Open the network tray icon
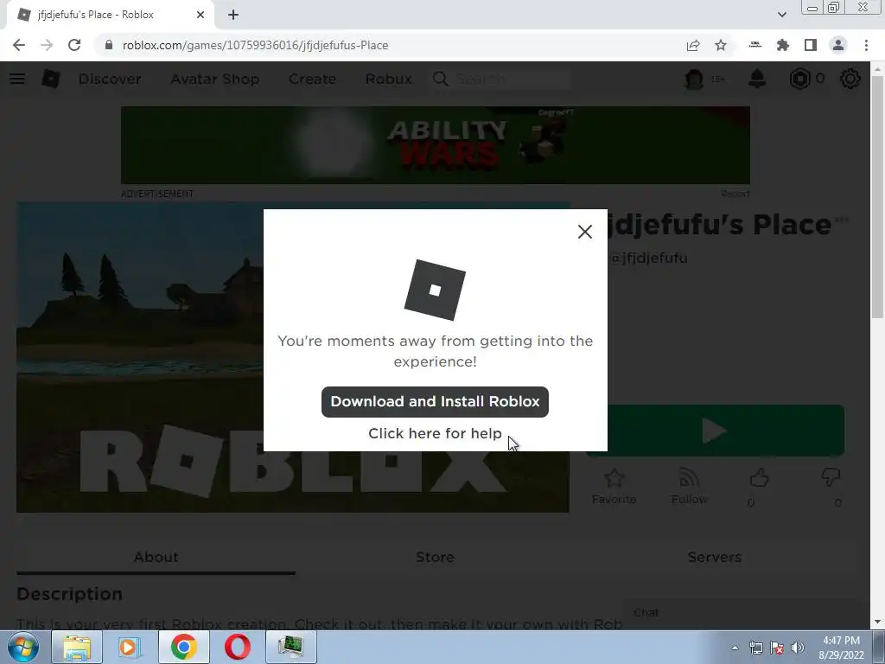The height and width of the screenshot is (664, 885). pos(755,648)
